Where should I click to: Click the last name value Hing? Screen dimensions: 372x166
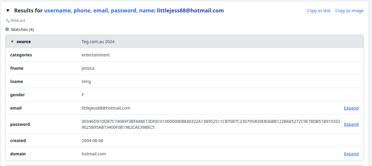click(86, 82)
